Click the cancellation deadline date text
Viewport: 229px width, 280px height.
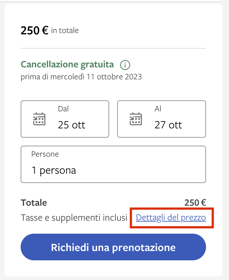click(81, 77)
